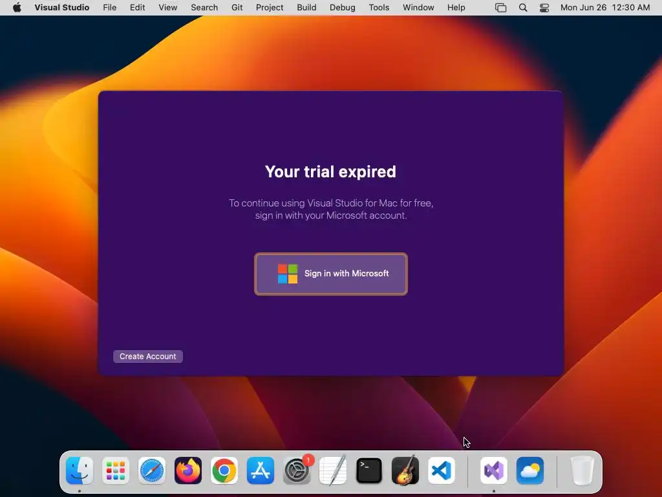The image size is (662, 497).
Task: Launch GarageBand from the Dock
Action: [x=405, y=470]
